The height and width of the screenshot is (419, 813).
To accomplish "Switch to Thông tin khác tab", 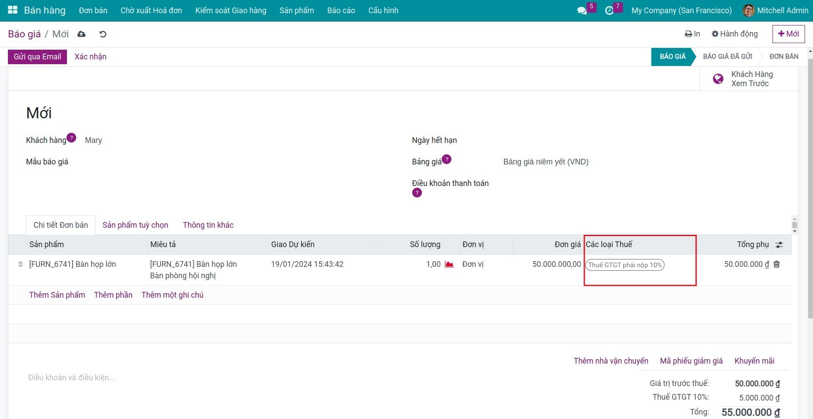I will point(208,225).
